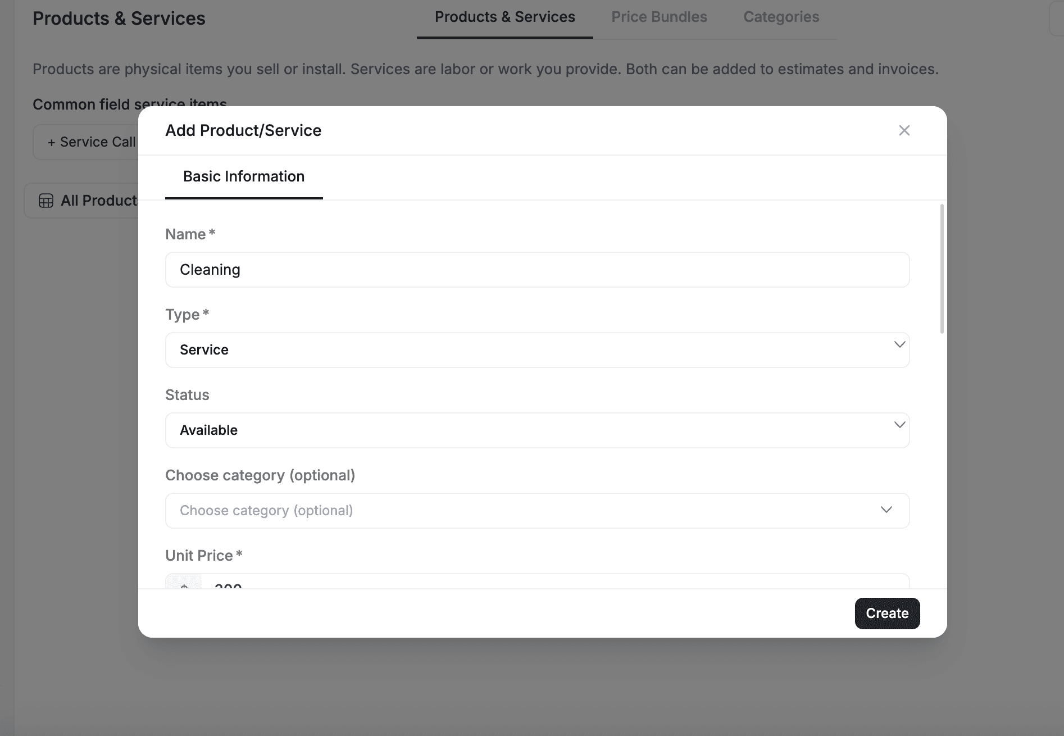Click the partially visible top-right corner button
The image size is (1064, 736).
tap(1057, 19)
